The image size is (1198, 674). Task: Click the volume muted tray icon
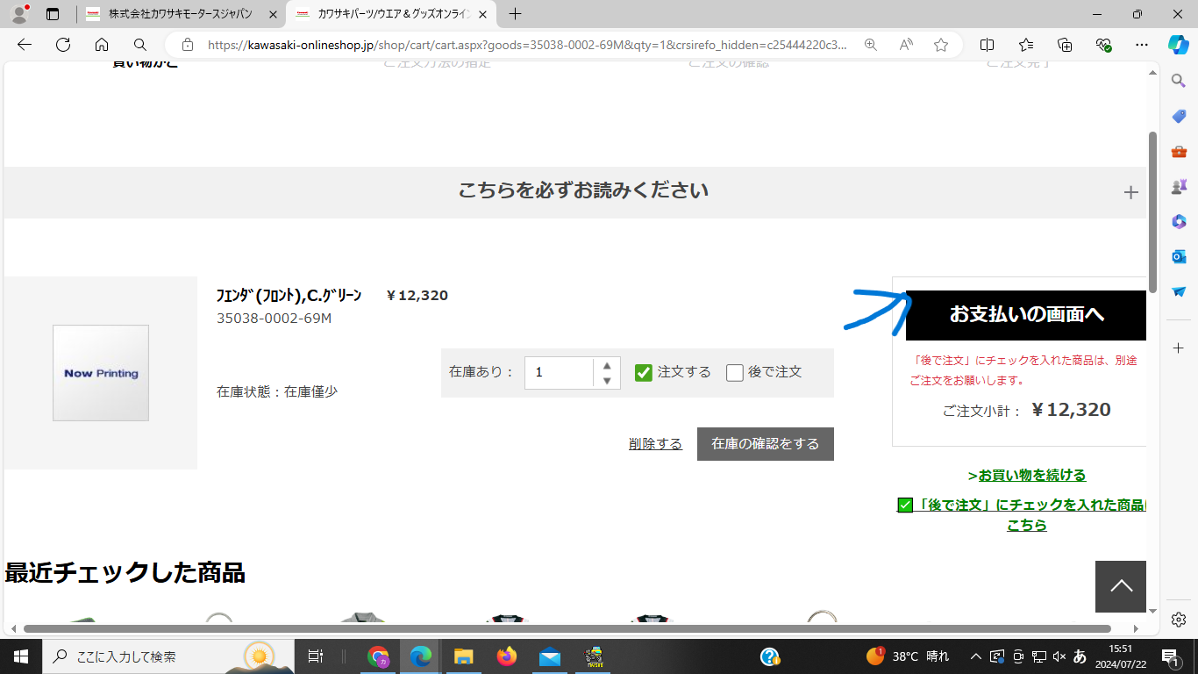[x=1059, y=656]
